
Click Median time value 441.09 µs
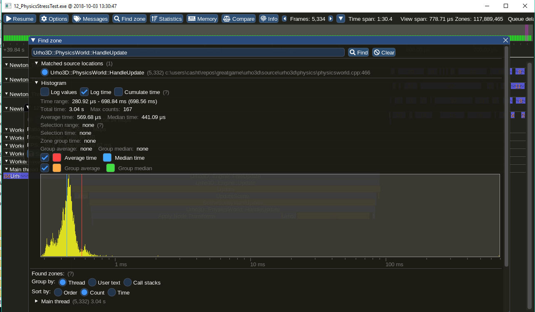tap(154, 117)
